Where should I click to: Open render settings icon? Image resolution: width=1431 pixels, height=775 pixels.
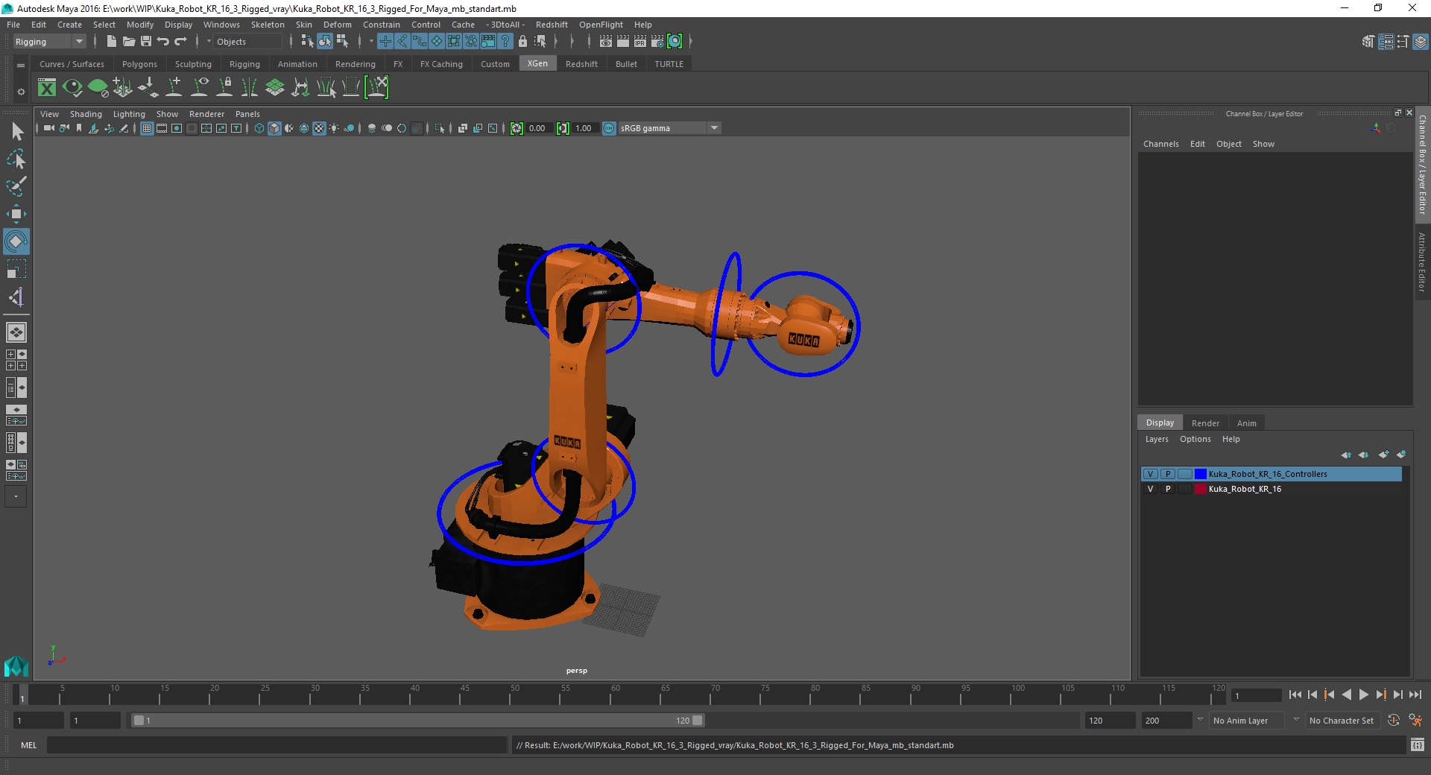pos(657,42)
